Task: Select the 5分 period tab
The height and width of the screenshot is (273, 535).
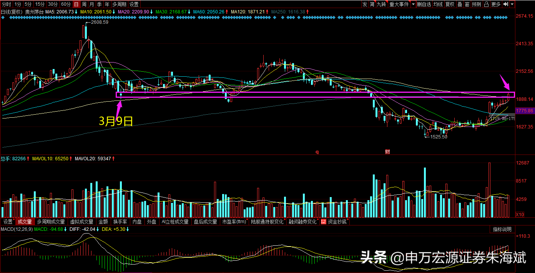Action: tap(28, 4)
